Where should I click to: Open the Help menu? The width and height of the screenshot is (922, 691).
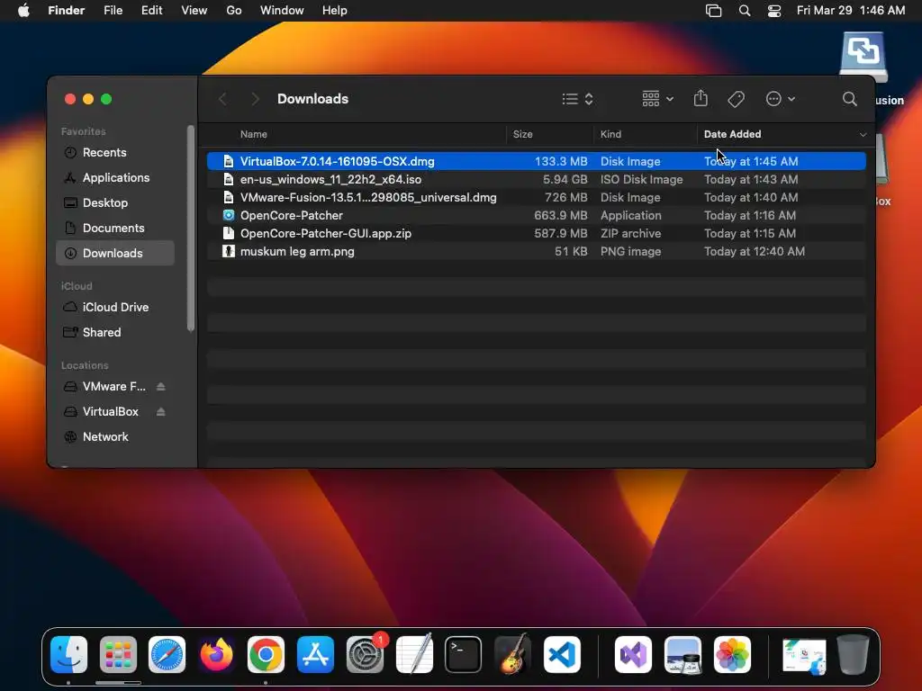coord(335,11)
